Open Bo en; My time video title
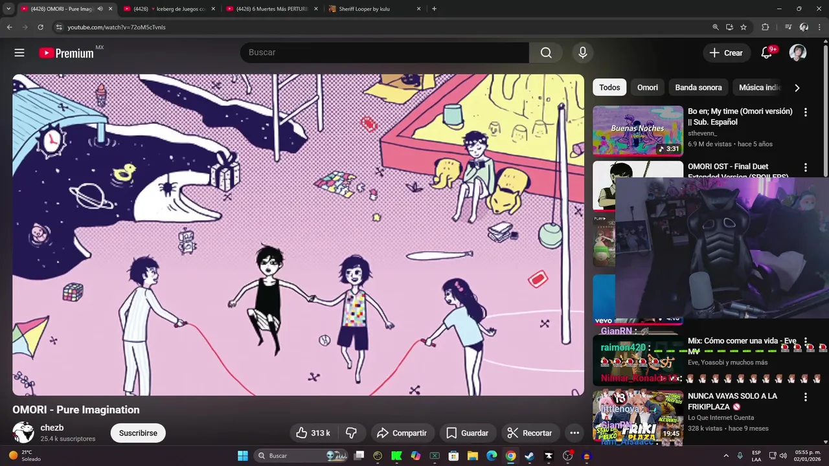829x466 pixels. [x=740, y=116]
